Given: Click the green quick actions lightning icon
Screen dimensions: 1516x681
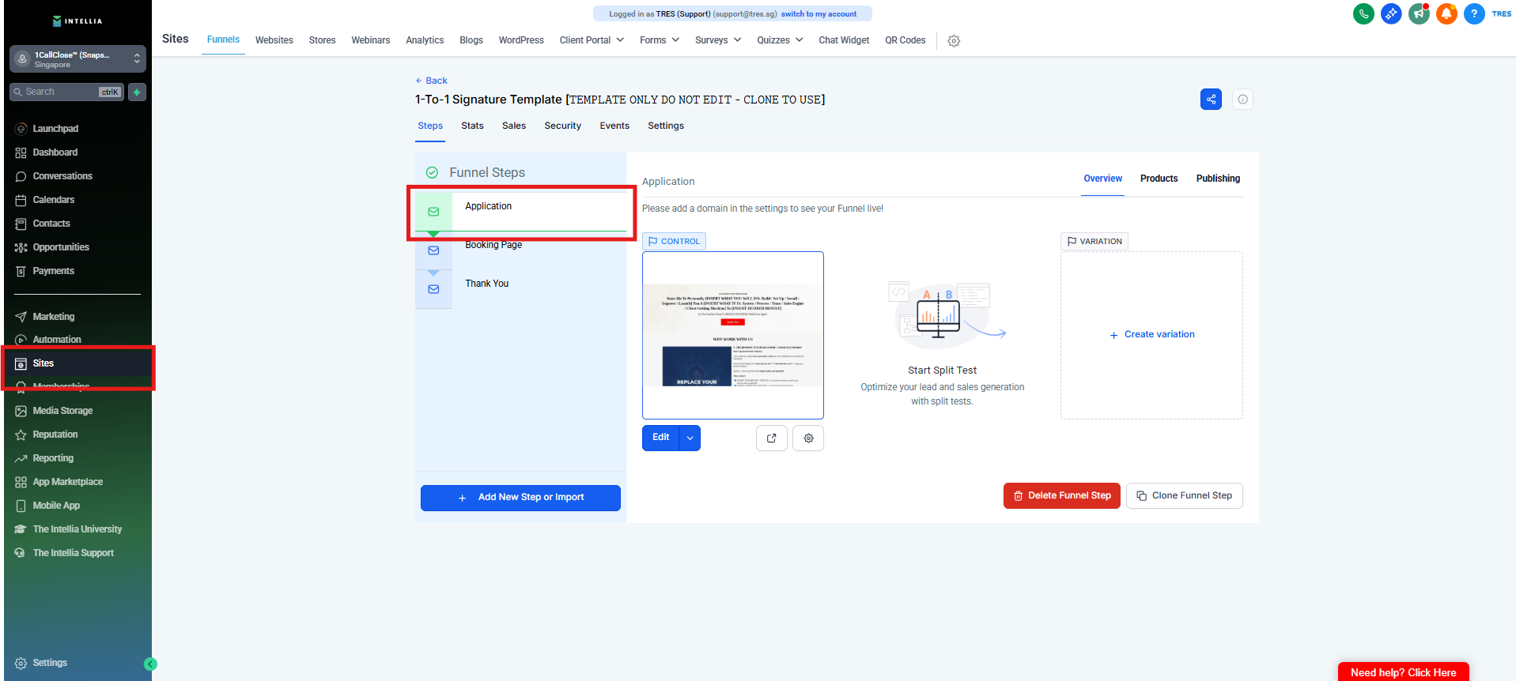Looking at the screenshot, I should pos(137,92).
